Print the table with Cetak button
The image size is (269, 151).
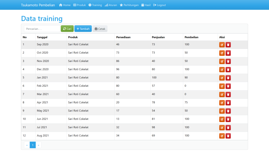point(100,29)
